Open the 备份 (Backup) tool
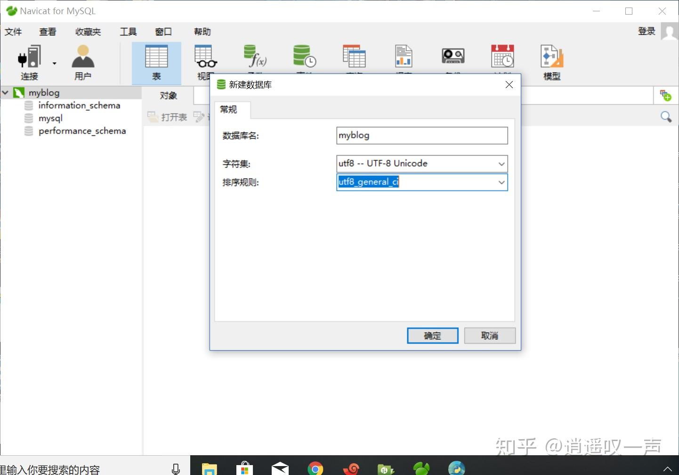The height and width of the screenshot is (475, 679). tap(453, 57)
